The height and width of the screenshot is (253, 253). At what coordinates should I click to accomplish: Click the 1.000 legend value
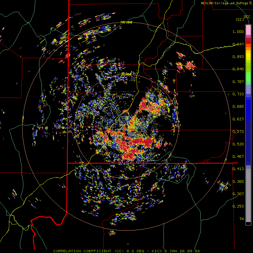(x=238, y=31)
